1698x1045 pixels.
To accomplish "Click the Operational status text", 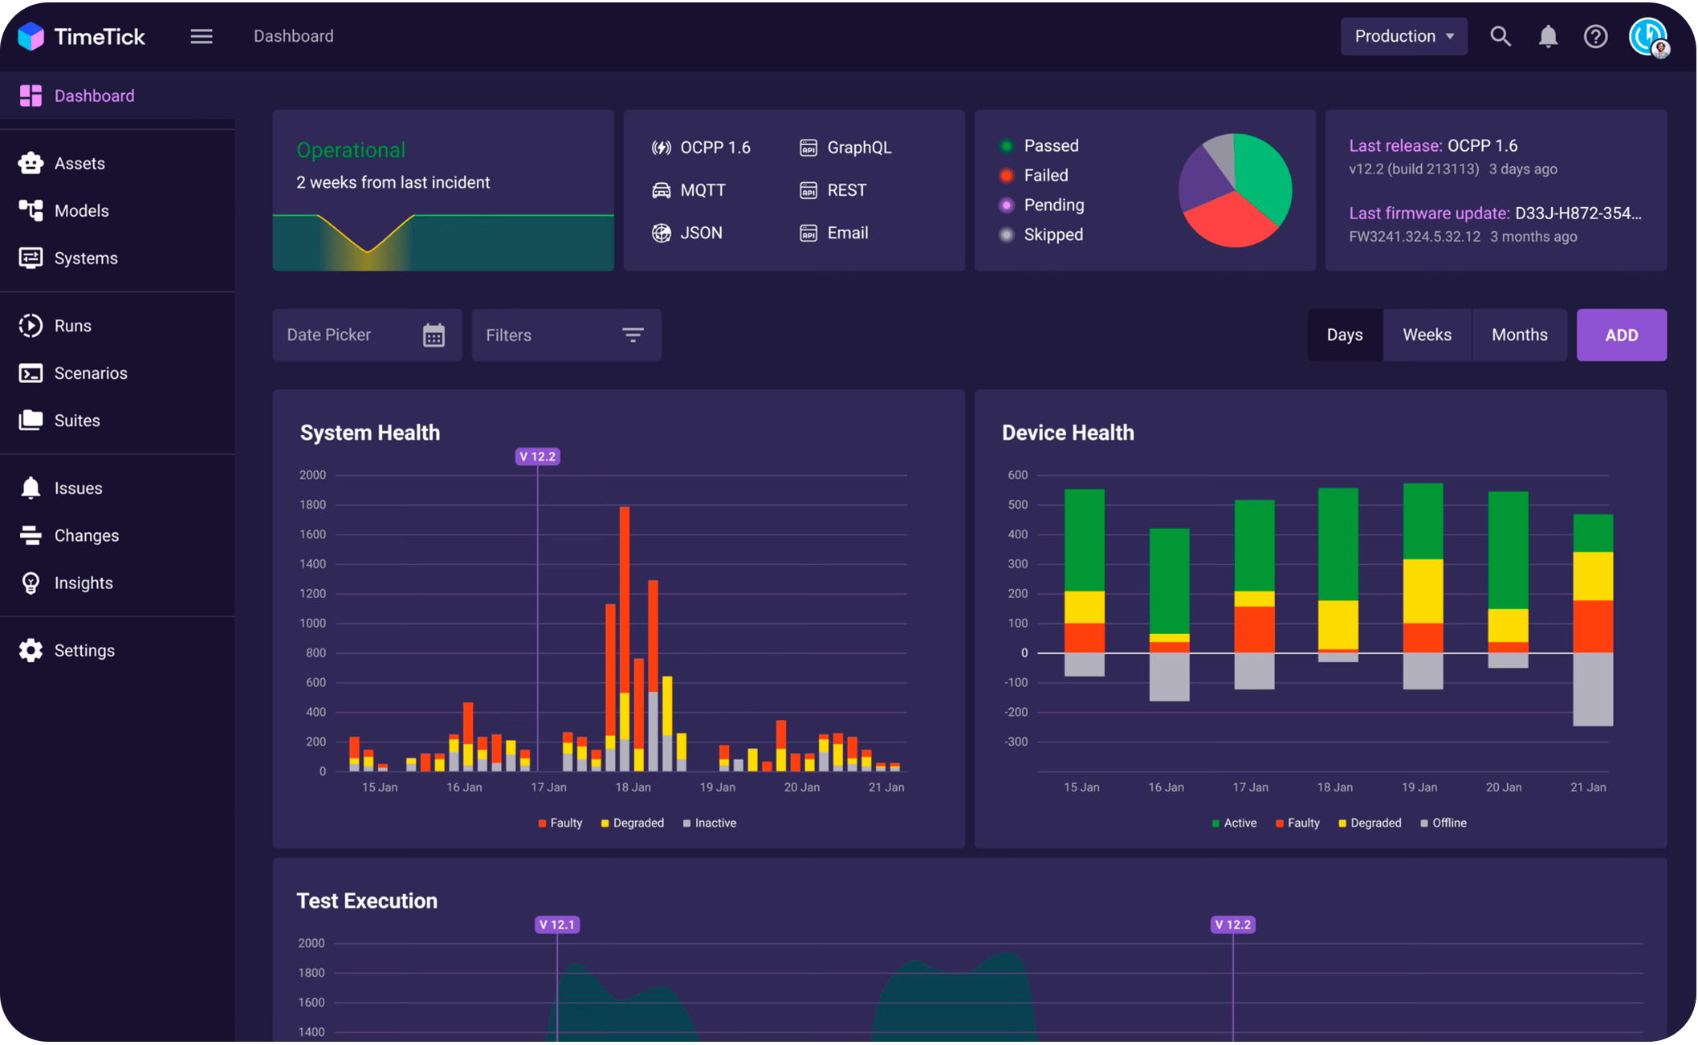I will coord(351,150).
